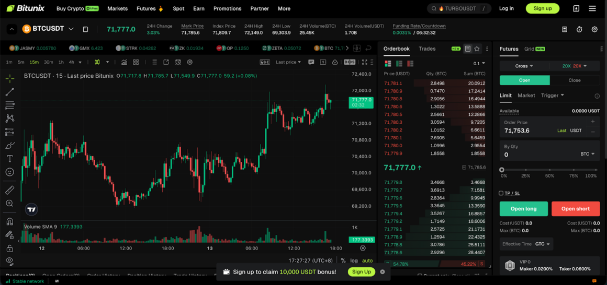607x285 pixels.
Task: Pick the ruler measure tool
Action: 9,191
